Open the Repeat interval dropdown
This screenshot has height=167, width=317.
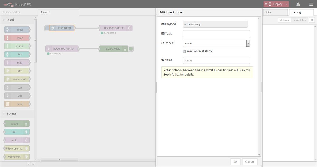point(216,43)
